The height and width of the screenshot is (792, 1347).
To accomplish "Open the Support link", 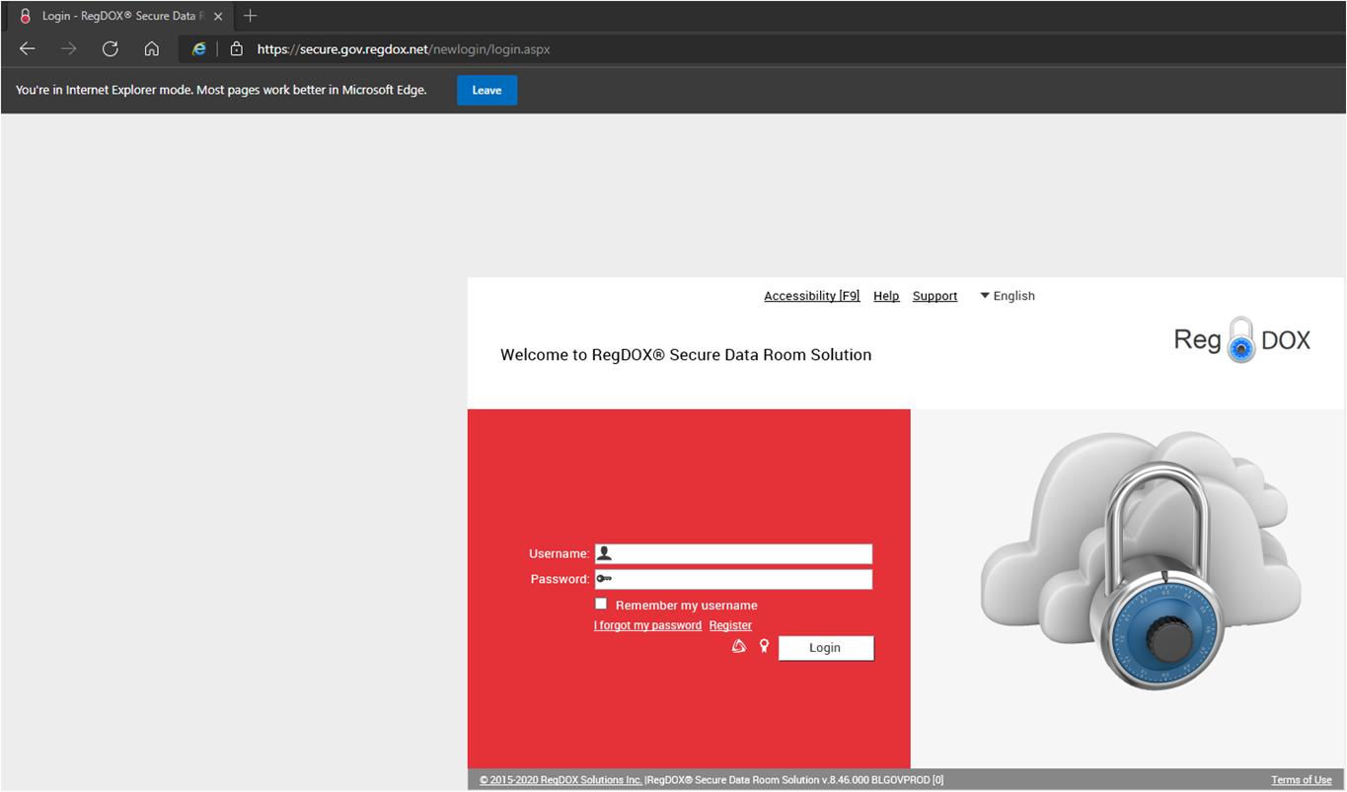I will (x=935, y=296).
